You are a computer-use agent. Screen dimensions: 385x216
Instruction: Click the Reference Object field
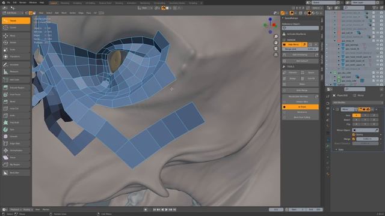pos(300,28)
